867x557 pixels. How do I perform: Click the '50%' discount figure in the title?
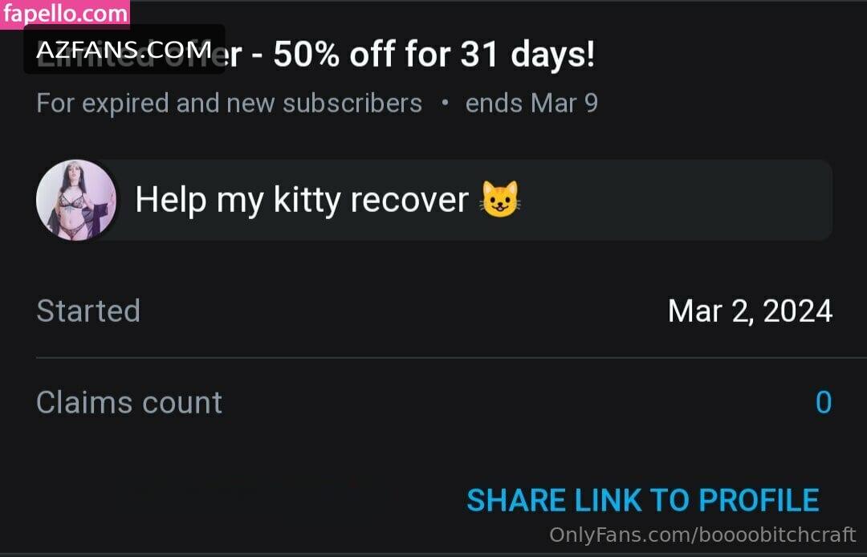pyautogui.click(x=307, y=54)
